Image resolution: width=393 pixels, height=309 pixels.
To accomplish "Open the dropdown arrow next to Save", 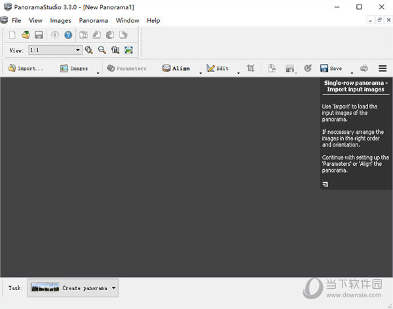I will point(352,73).
